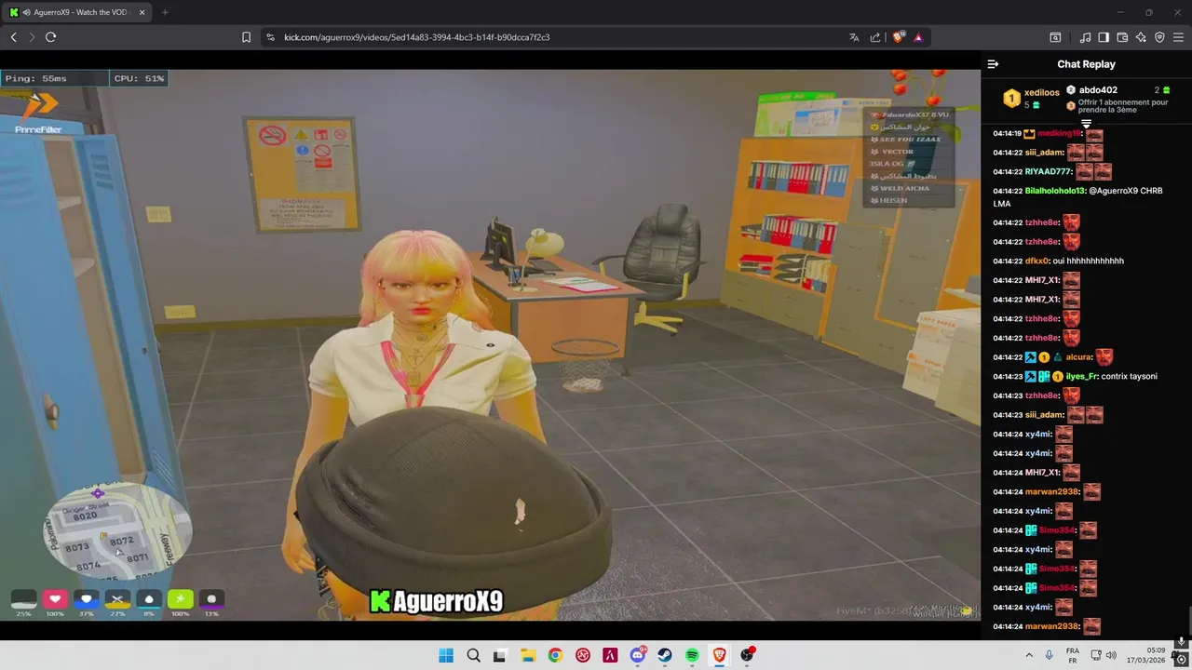Open Steam from the taskbar

point(665,655)
